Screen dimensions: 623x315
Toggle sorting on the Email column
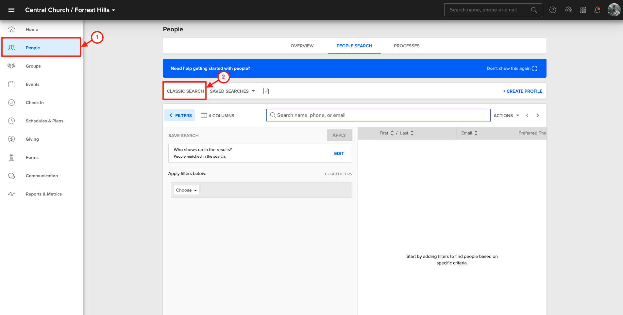(x=476, y=133)
